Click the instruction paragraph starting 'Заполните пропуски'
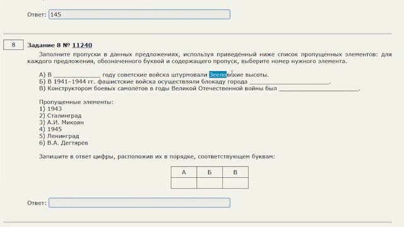 pyautogui.click(x=210, y=58)
